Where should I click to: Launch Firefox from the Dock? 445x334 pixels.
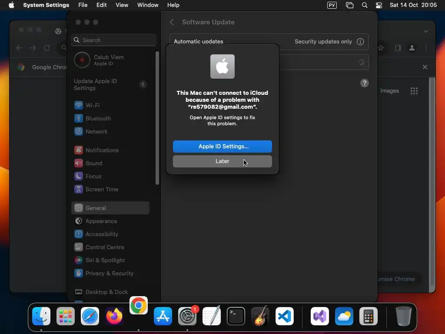pyautogui.click(x=114, y=316)
